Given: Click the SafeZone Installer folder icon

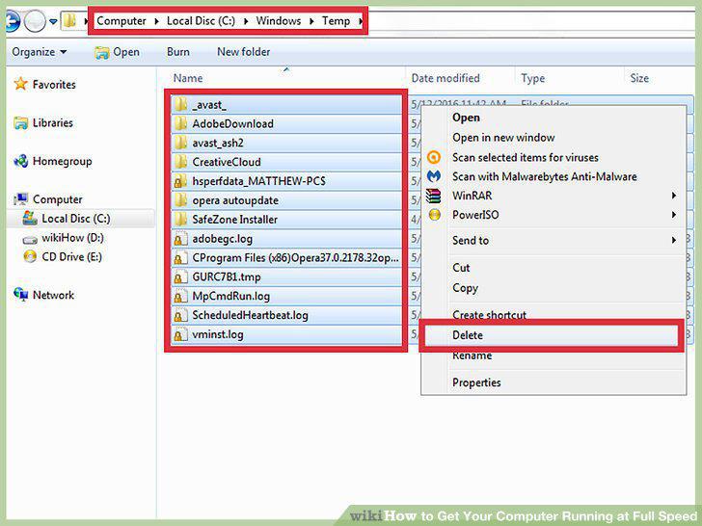Looking at the screenshot, I should coord(180,220).
